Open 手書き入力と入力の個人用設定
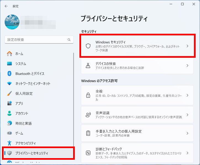200x165 pixels. click(x=137, y=133)
